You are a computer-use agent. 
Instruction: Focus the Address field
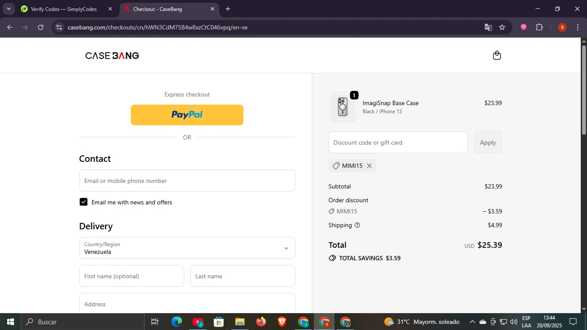point(187,303)
